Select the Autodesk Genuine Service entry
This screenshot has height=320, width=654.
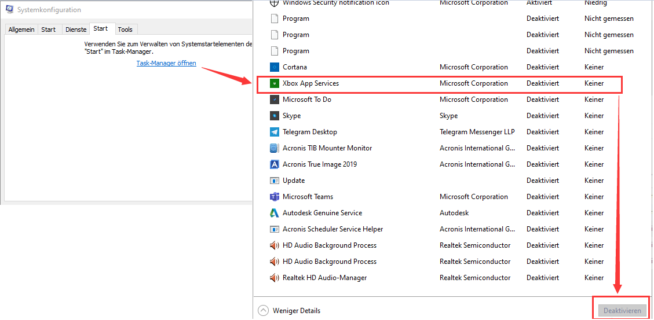click(x=323, y=213)
